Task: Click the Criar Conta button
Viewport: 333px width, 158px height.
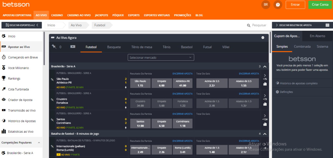Action: point(320,5)
